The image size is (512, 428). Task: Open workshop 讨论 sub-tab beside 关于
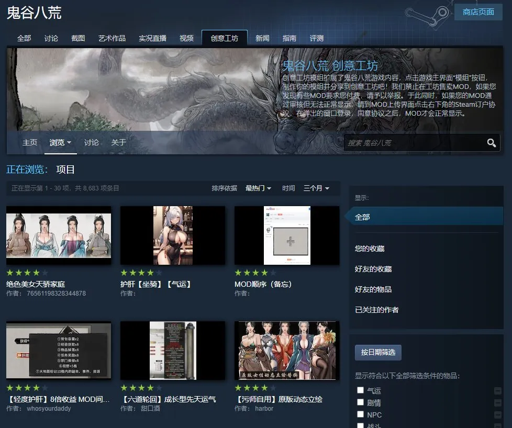point(91,142)
